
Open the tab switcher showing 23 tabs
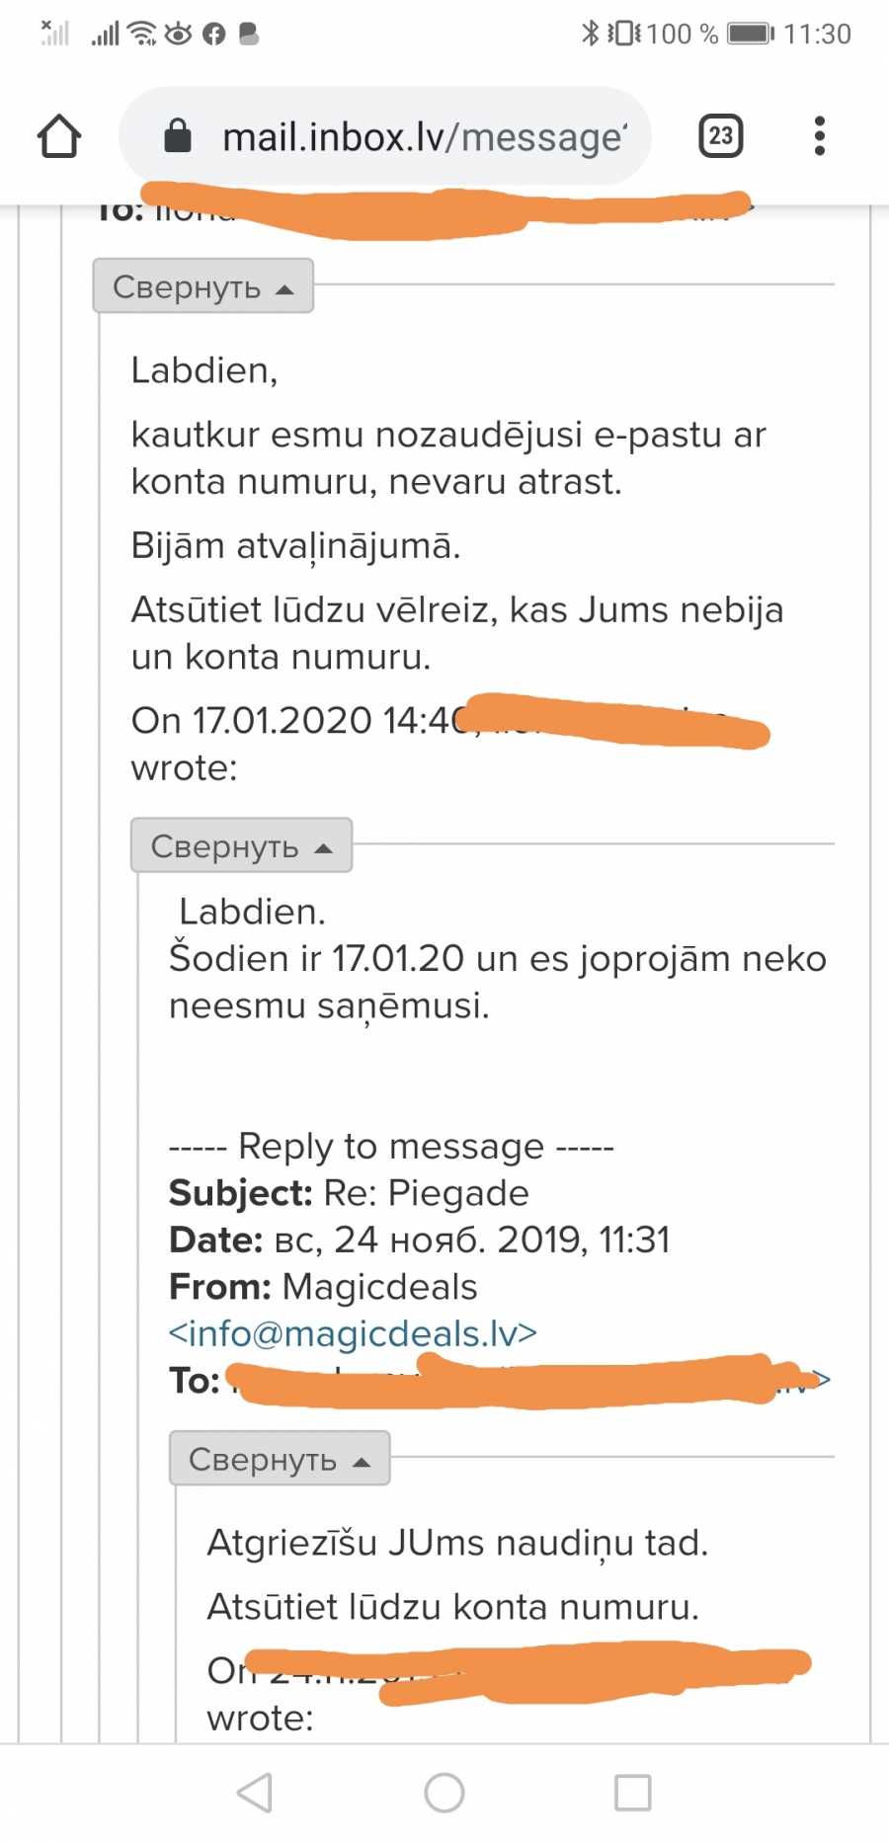coord(721,136)
